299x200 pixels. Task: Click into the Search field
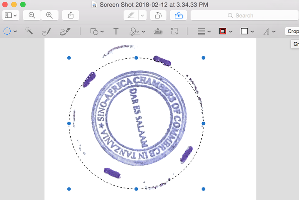pyautogui.click(x=245, y=15)
